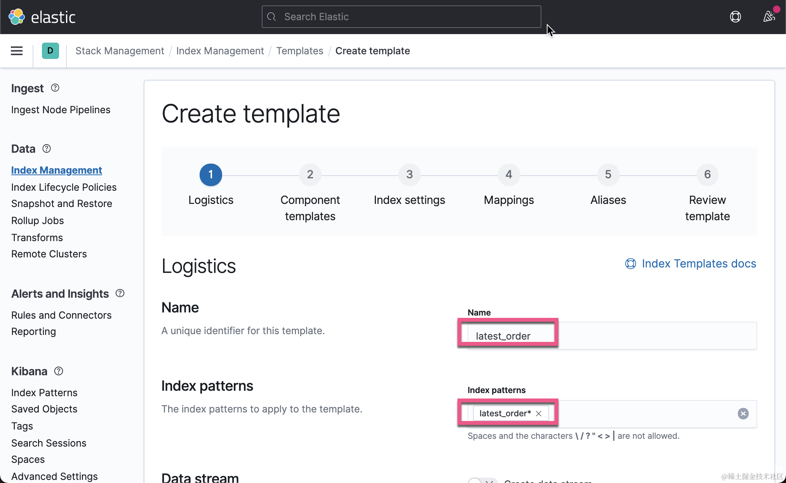Click help icon next to Ingest
Viewport: 786px width, 483px height.
coord(55,88)
